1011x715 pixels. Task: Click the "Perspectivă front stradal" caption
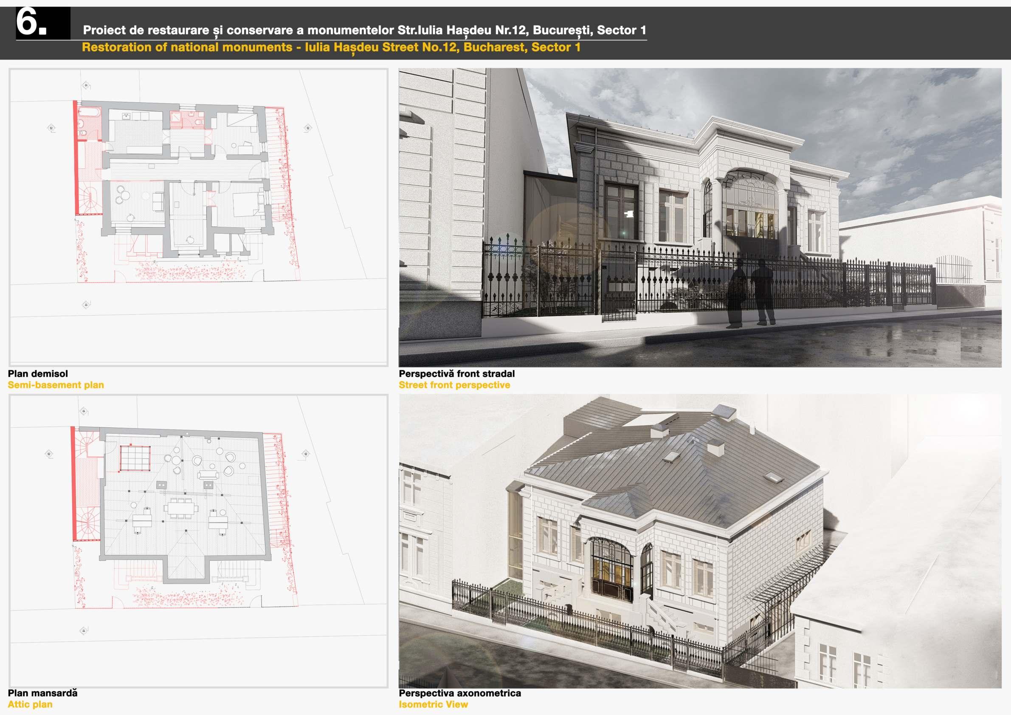coord(456,373)
